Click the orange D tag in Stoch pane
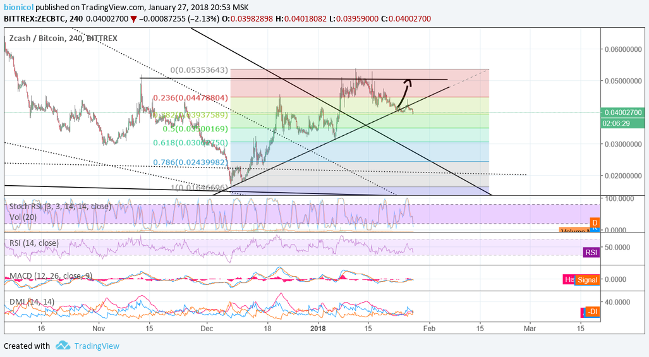The width and height of the screenshot is (649, 357). coord(595,223)
